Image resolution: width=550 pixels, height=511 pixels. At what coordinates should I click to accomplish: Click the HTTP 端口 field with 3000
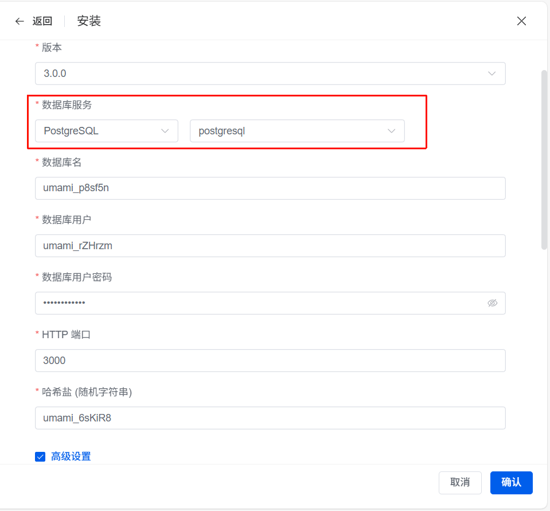tap(270, 361)
